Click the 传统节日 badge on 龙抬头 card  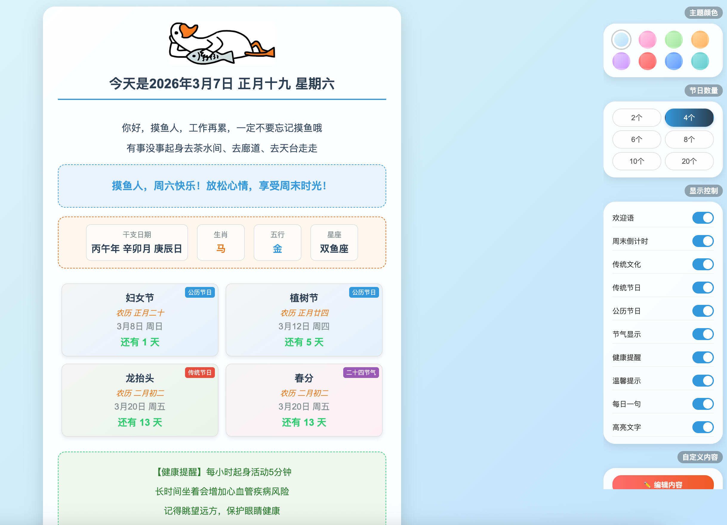[200, 373]
